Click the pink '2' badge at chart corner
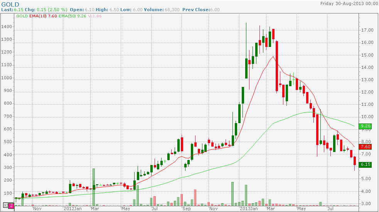379x212 pixels. pyautogui.click(x=11, y=206)
